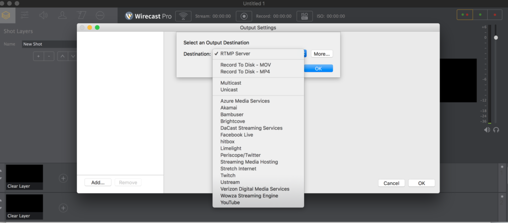
Task: Toggle ISO recording icon
Action: (x=305, y=16)
